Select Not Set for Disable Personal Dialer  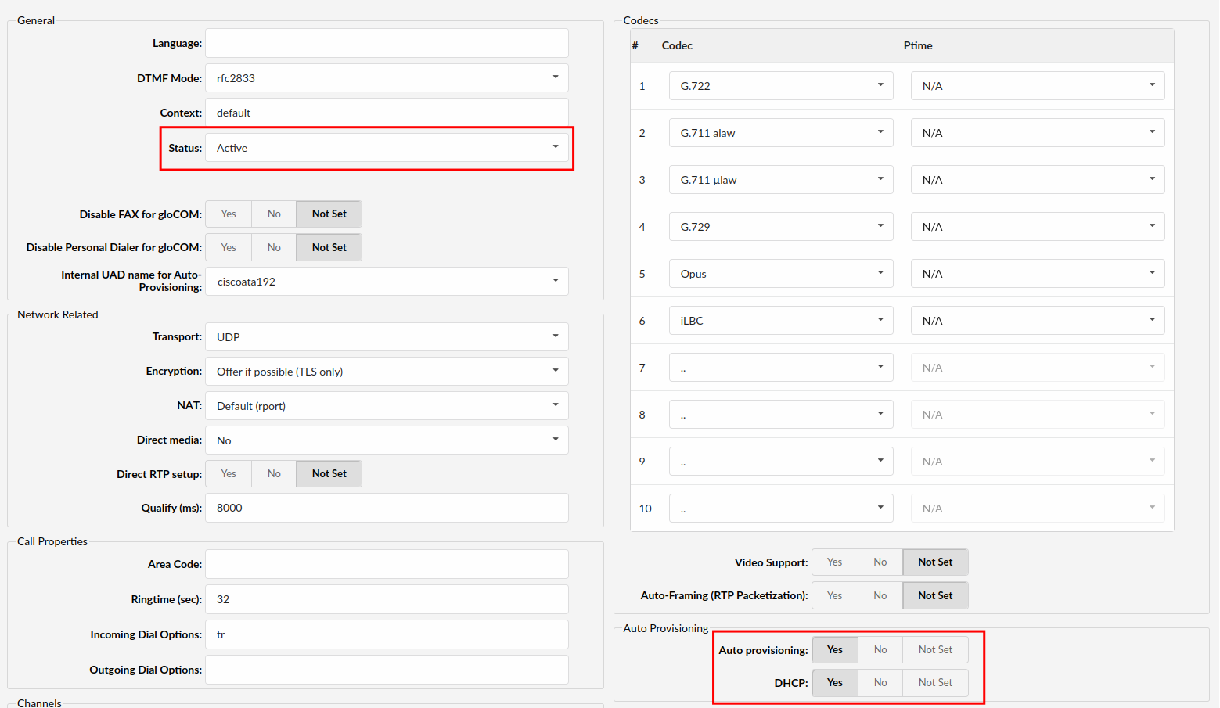[329, 247]
